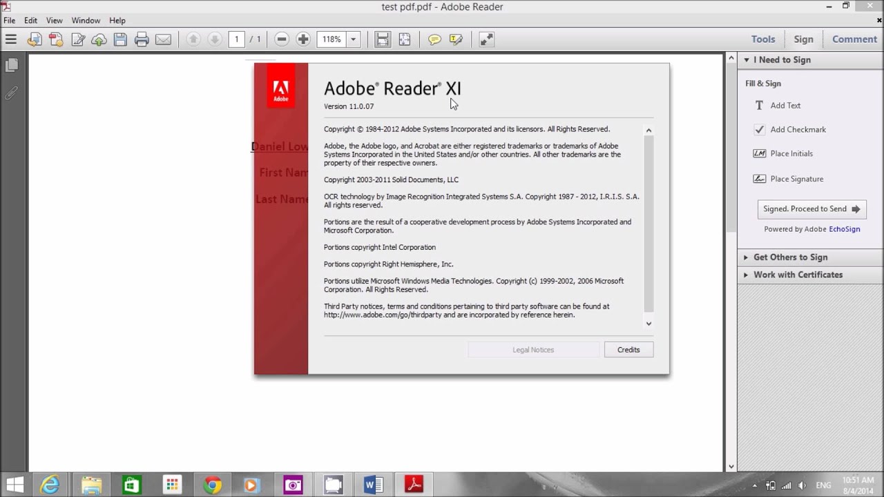Open the sticky note comment tool
Image resolution: width=884 pixels, height=497 pixels.
[434, 39]
